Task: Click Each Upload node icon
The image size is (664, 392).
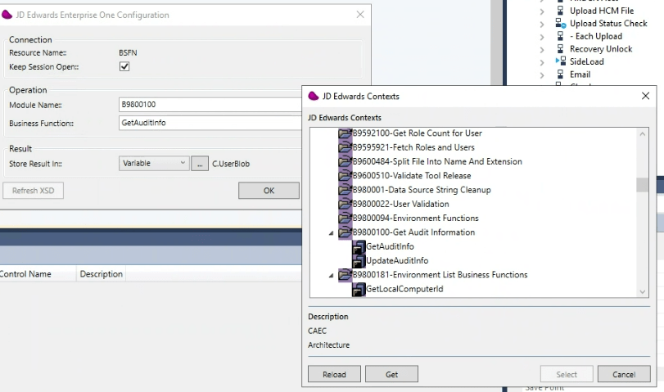Action: click(560, 36)
